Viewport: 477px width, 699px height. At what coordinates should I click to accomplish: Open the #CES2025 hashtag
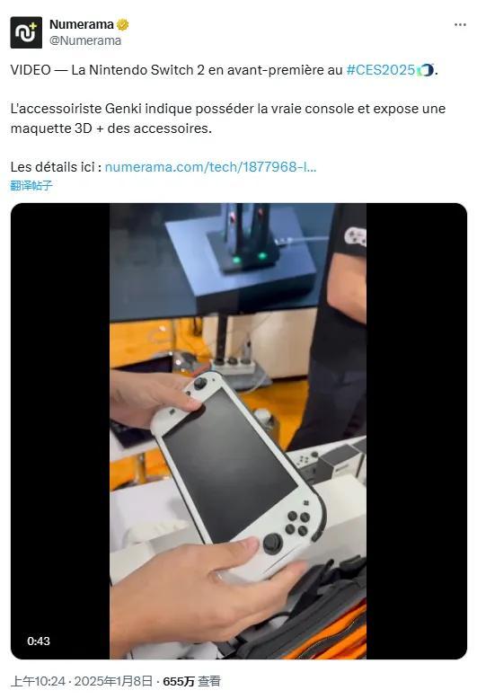click(381, 70)
